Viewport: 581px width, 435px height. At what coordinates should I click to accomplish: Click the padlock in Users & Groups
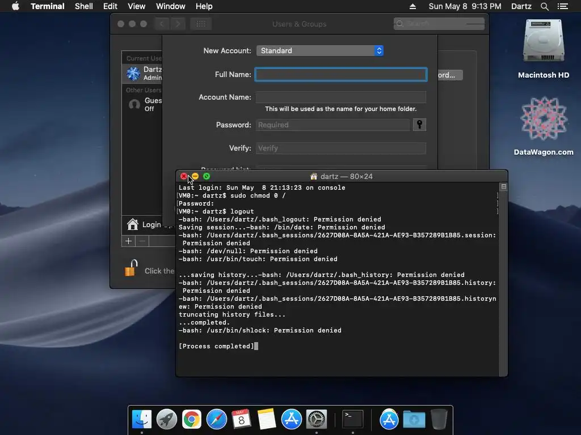131,268
